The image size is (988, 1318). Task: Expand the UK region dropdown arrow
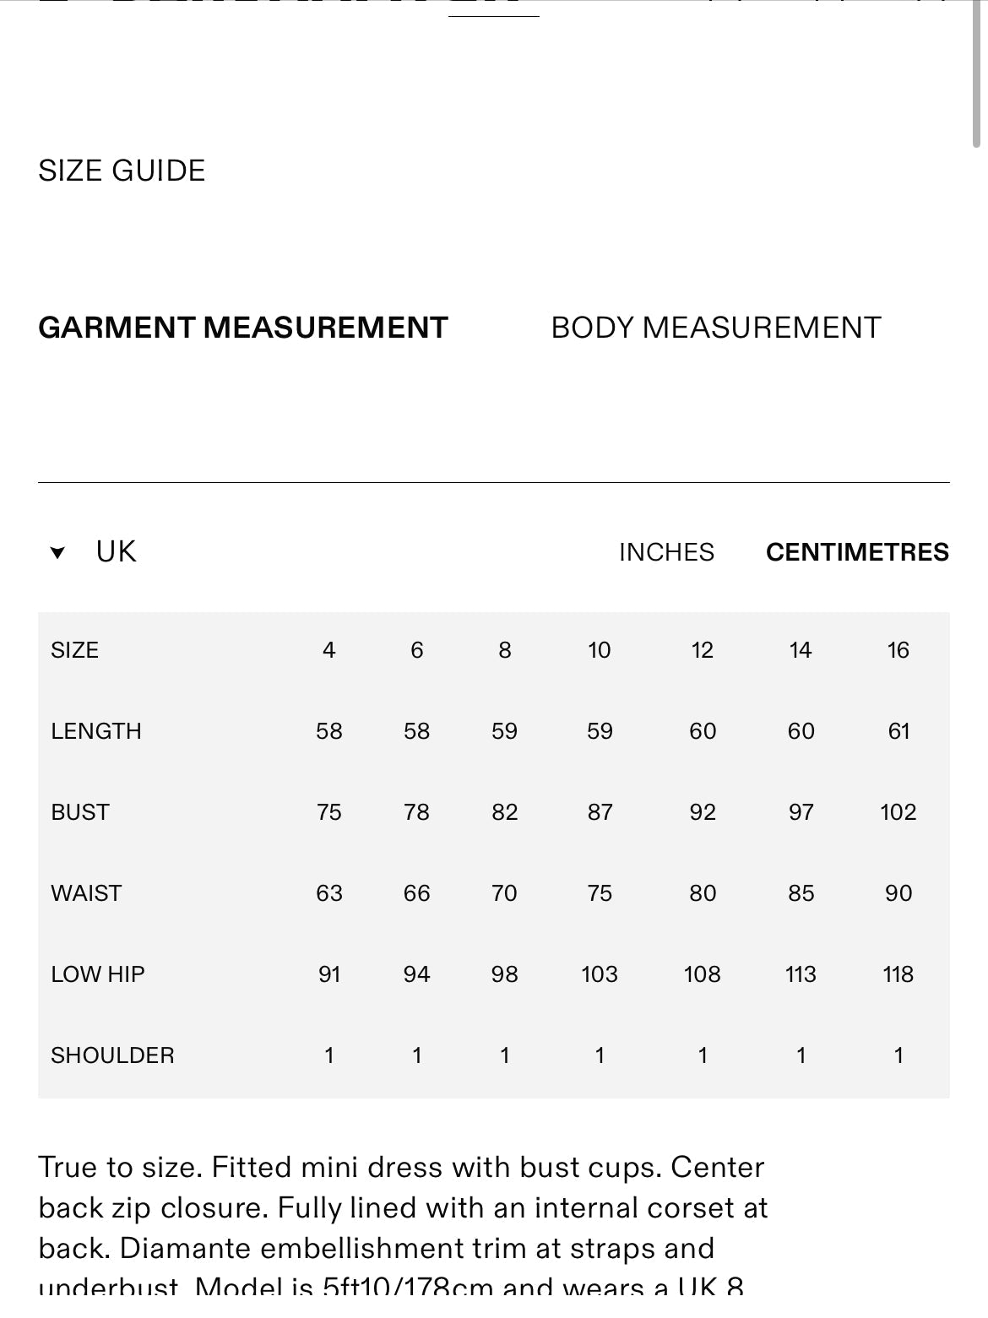57,553
